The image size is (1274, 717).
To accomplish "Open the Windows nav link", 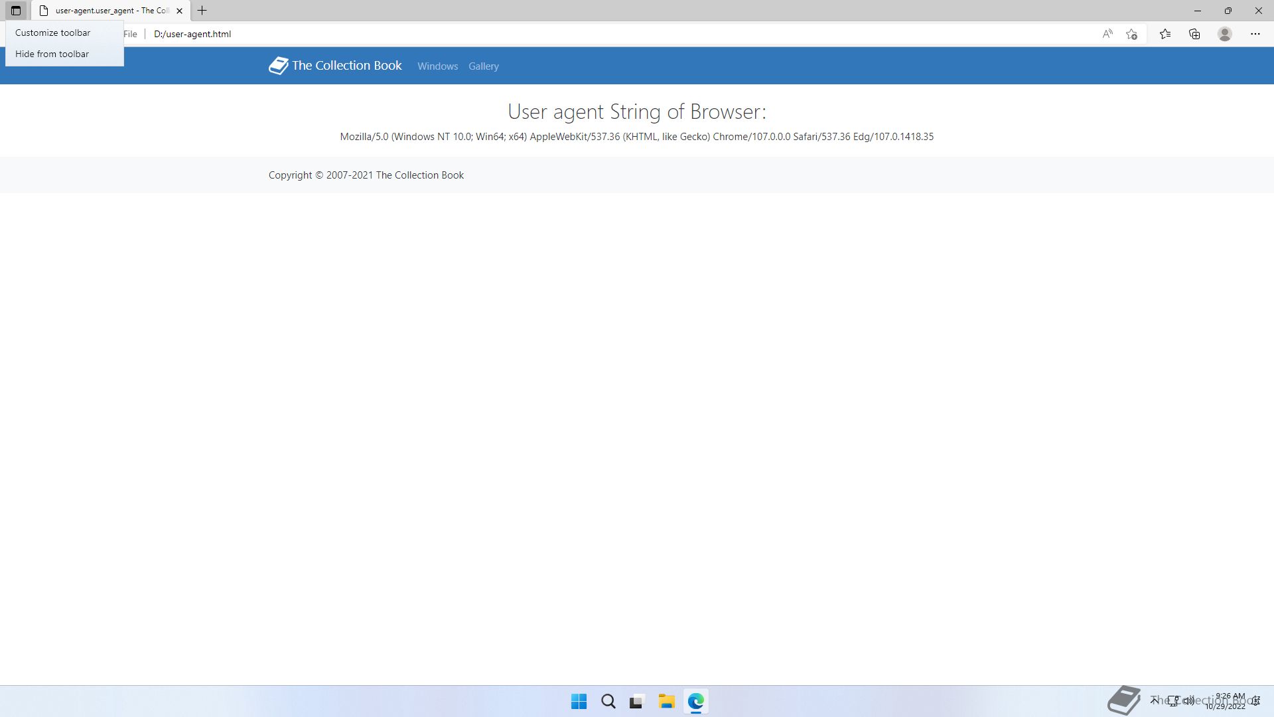I will point(437,66).
